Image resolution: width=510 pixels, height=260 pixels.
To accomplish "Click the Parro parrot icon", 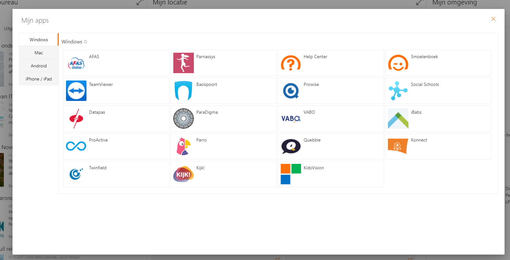I will pos(184,146).
